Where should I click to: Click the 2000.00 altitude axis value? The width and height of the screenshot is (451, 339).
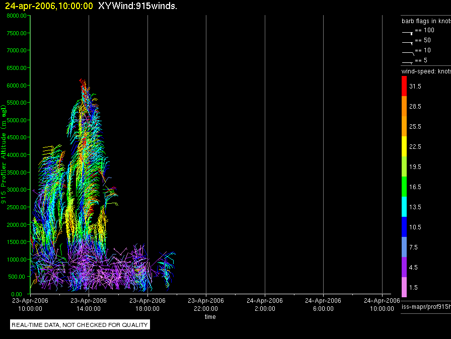17,225
